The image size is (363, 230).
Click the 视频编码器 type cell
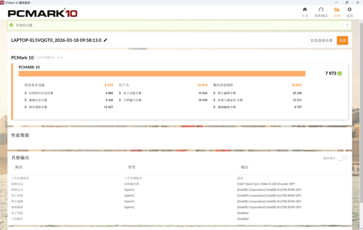click(132, 184)
